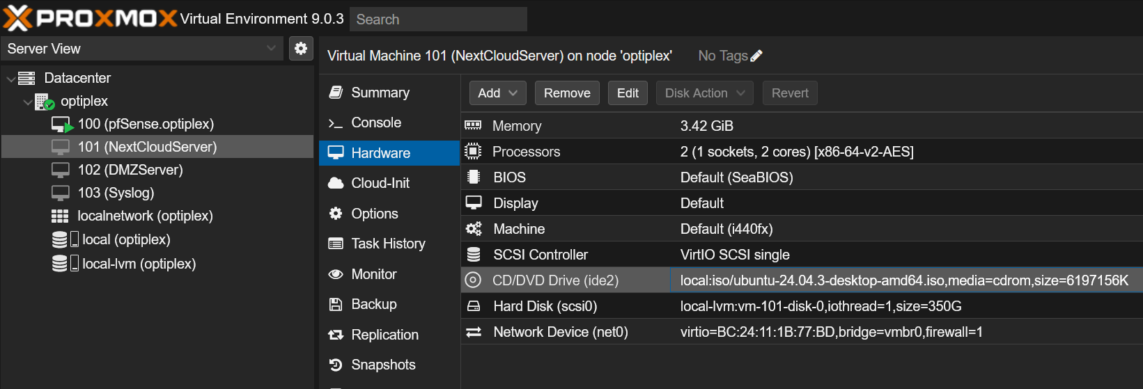Click the Cloud-Init cloud icon
Screen dimensions: 1143x389
coord(336,183)
